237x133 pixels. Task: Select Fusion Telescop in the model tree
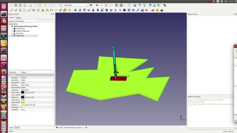23,31
